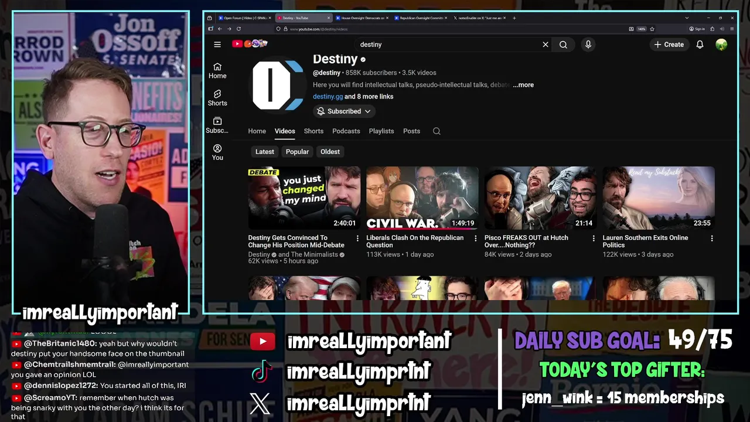Close the 'Destiny - YouTube' browser tab

328,18
